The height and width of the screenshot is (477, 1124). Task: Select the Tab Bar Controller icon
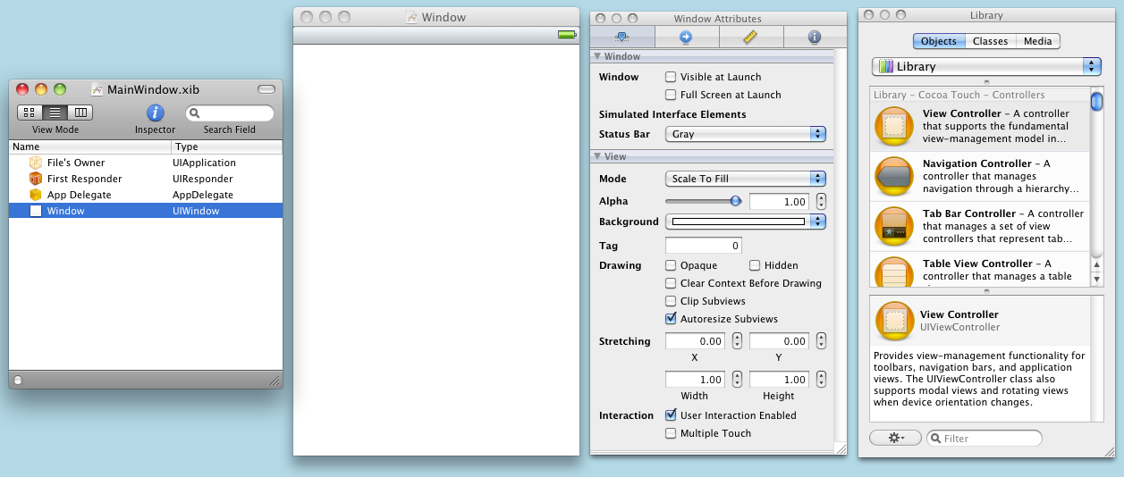893,226
